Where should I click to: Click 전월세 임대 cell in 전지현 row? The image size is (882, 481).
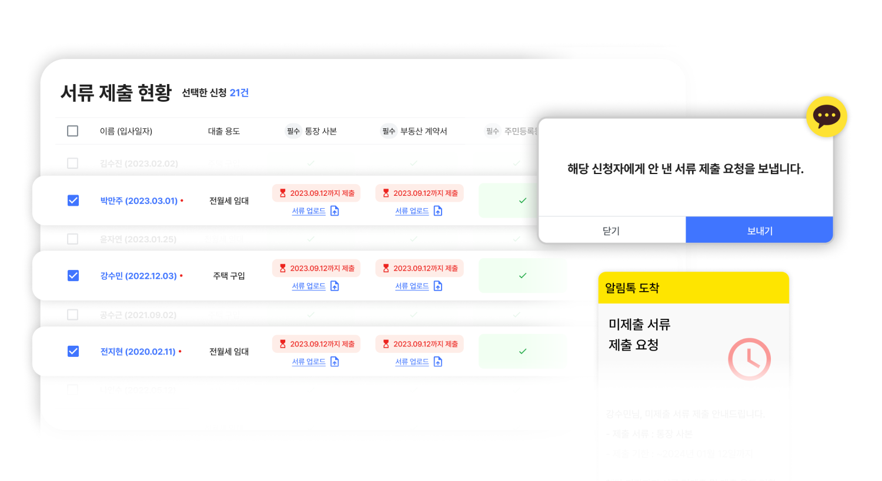(229, 351)
